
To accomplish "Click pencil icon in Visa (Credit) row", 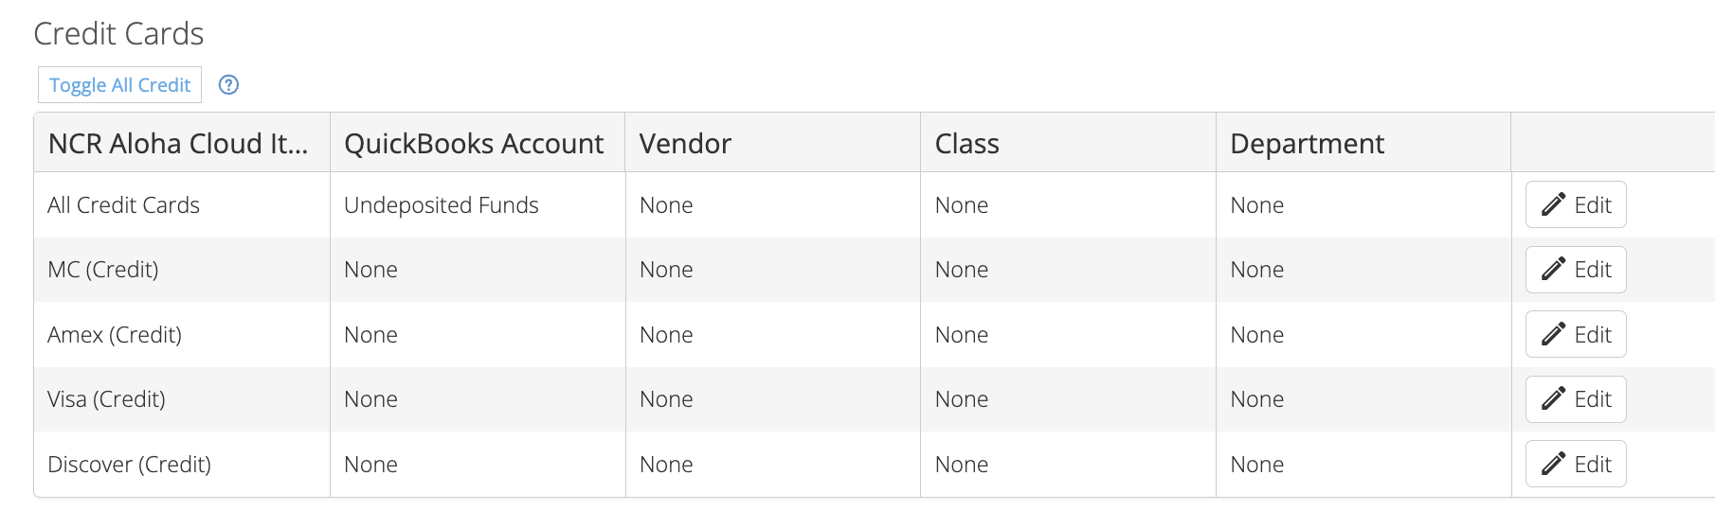I will 1553,399.
